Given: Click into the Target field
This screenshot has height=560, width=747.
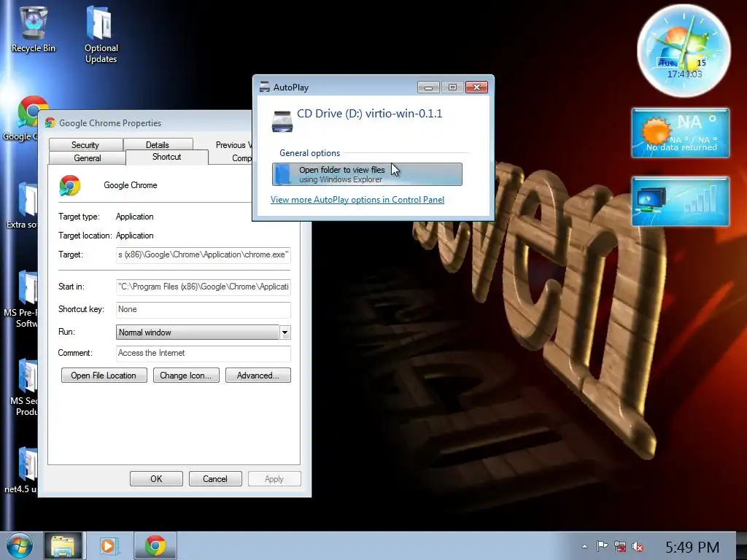Looking at the screenshot, I should (204, 254).
